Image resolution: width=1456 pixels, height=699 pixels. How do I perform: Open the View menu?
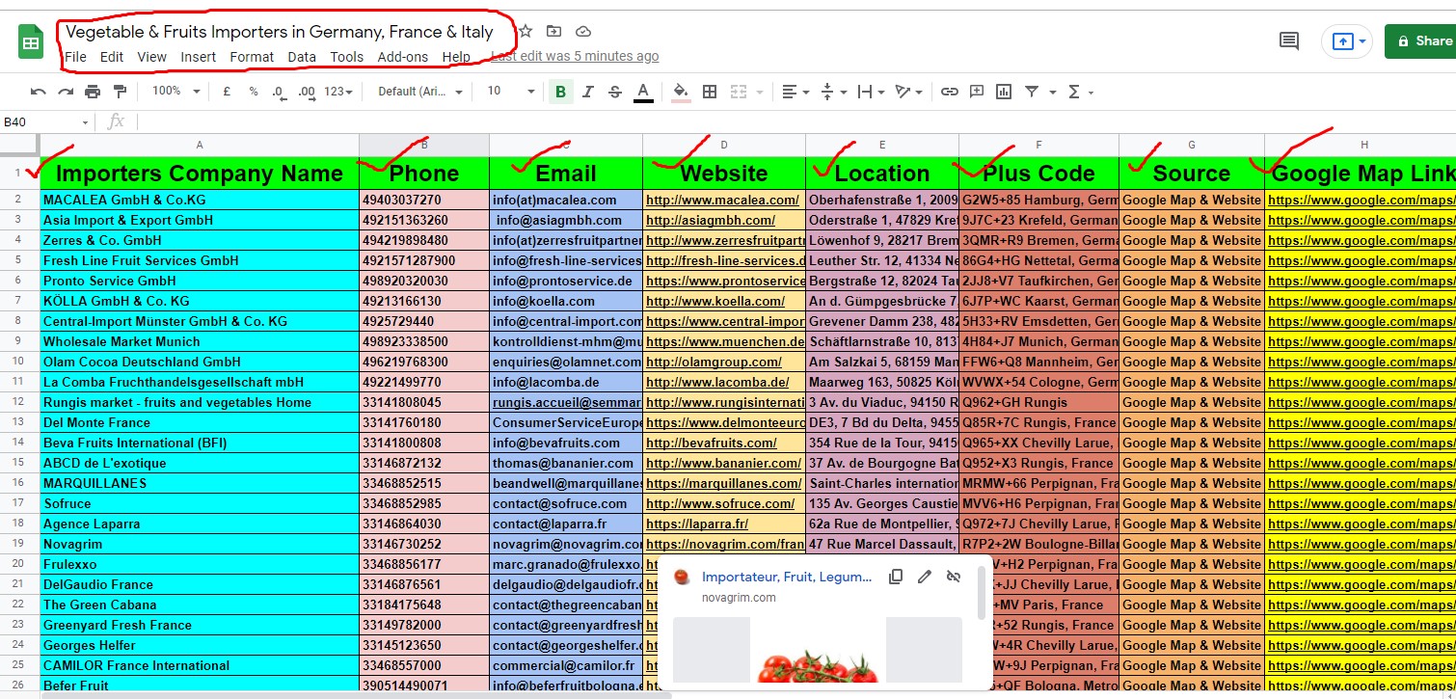point(152,57)
